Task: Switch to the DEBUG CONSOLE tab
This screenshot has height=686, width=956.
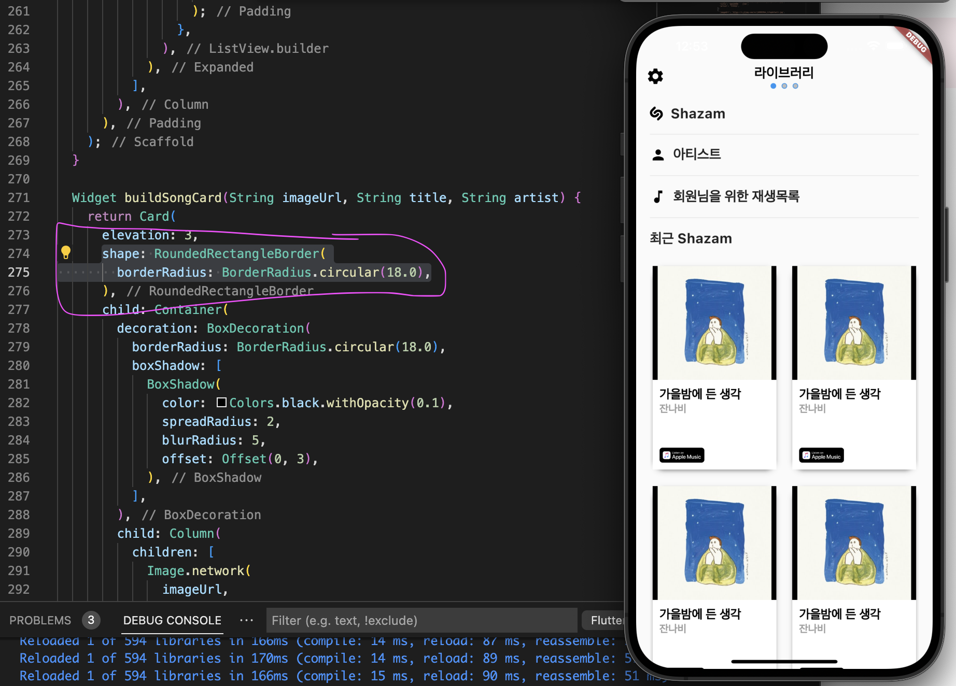Action: coord(172,620)
